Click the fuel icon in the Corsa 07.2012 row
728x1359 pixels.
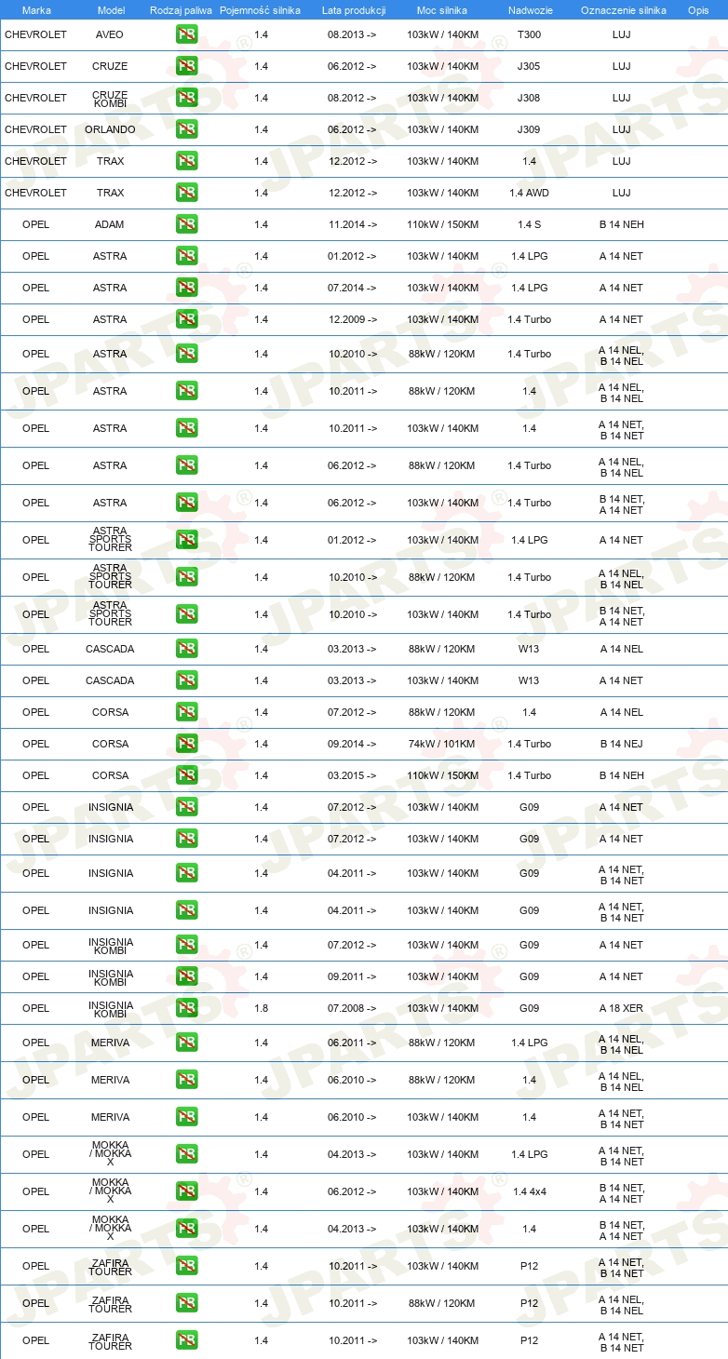click(186, 713)
